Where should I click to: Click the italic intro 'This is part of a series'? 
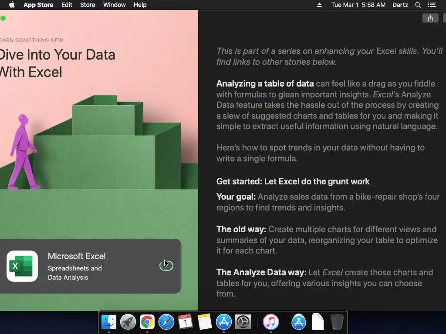pos(329,56)
